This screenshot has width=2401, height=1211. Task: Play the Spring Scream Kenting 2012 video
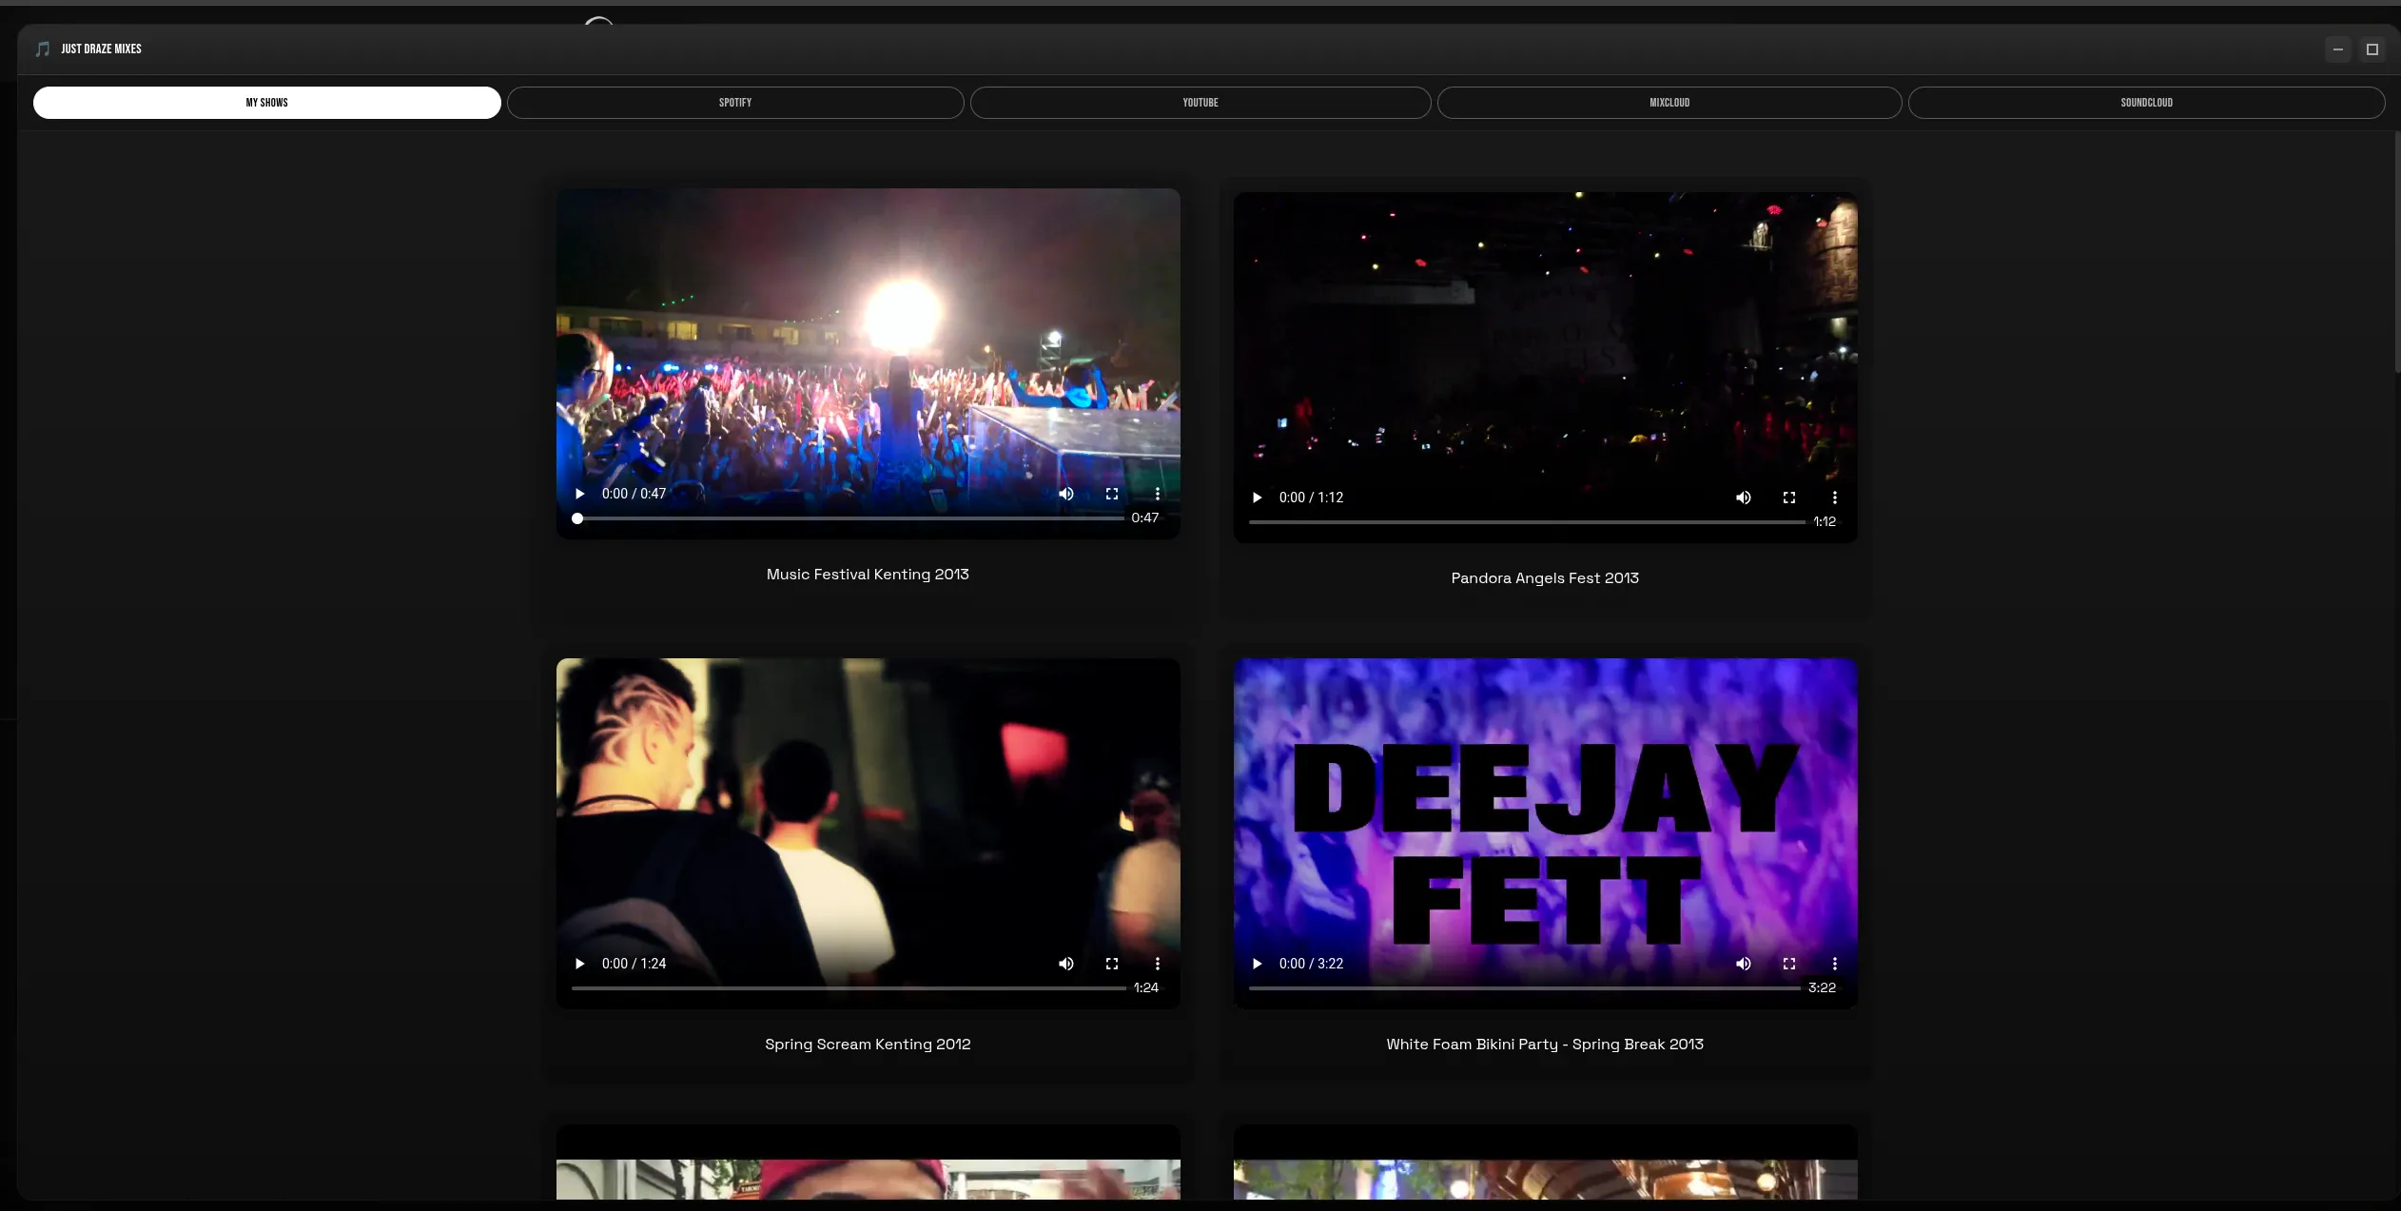pos(579,964)
